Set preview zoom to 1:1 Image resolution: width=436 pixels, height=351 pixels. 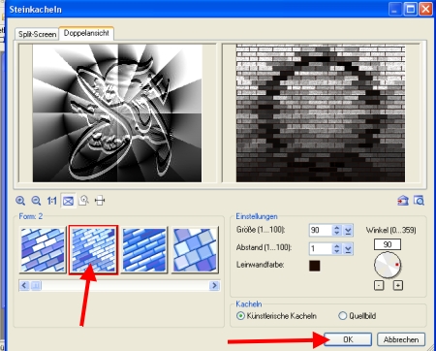tap(51, 201)
